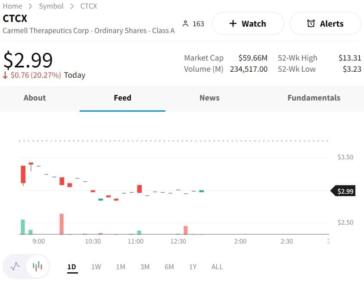Select the 1D time range
Image resolution: width=364 pixels, height=283 pixels.
pyautogui.click(x=72, y=267)
